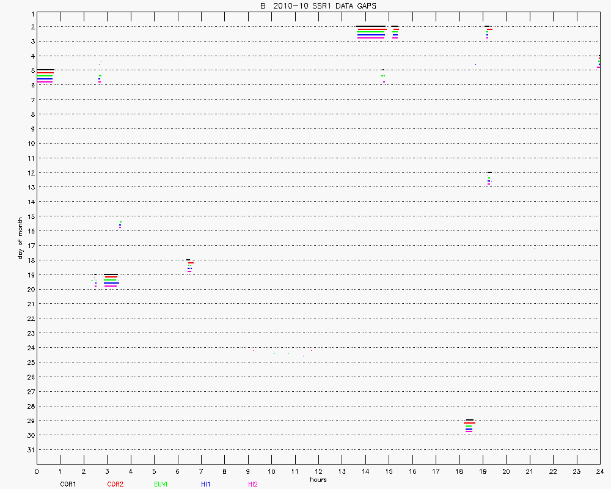This screenshot has height=489, width=611.
Task: Click the "day of month" y-axis label
Action: click(20, 238)
